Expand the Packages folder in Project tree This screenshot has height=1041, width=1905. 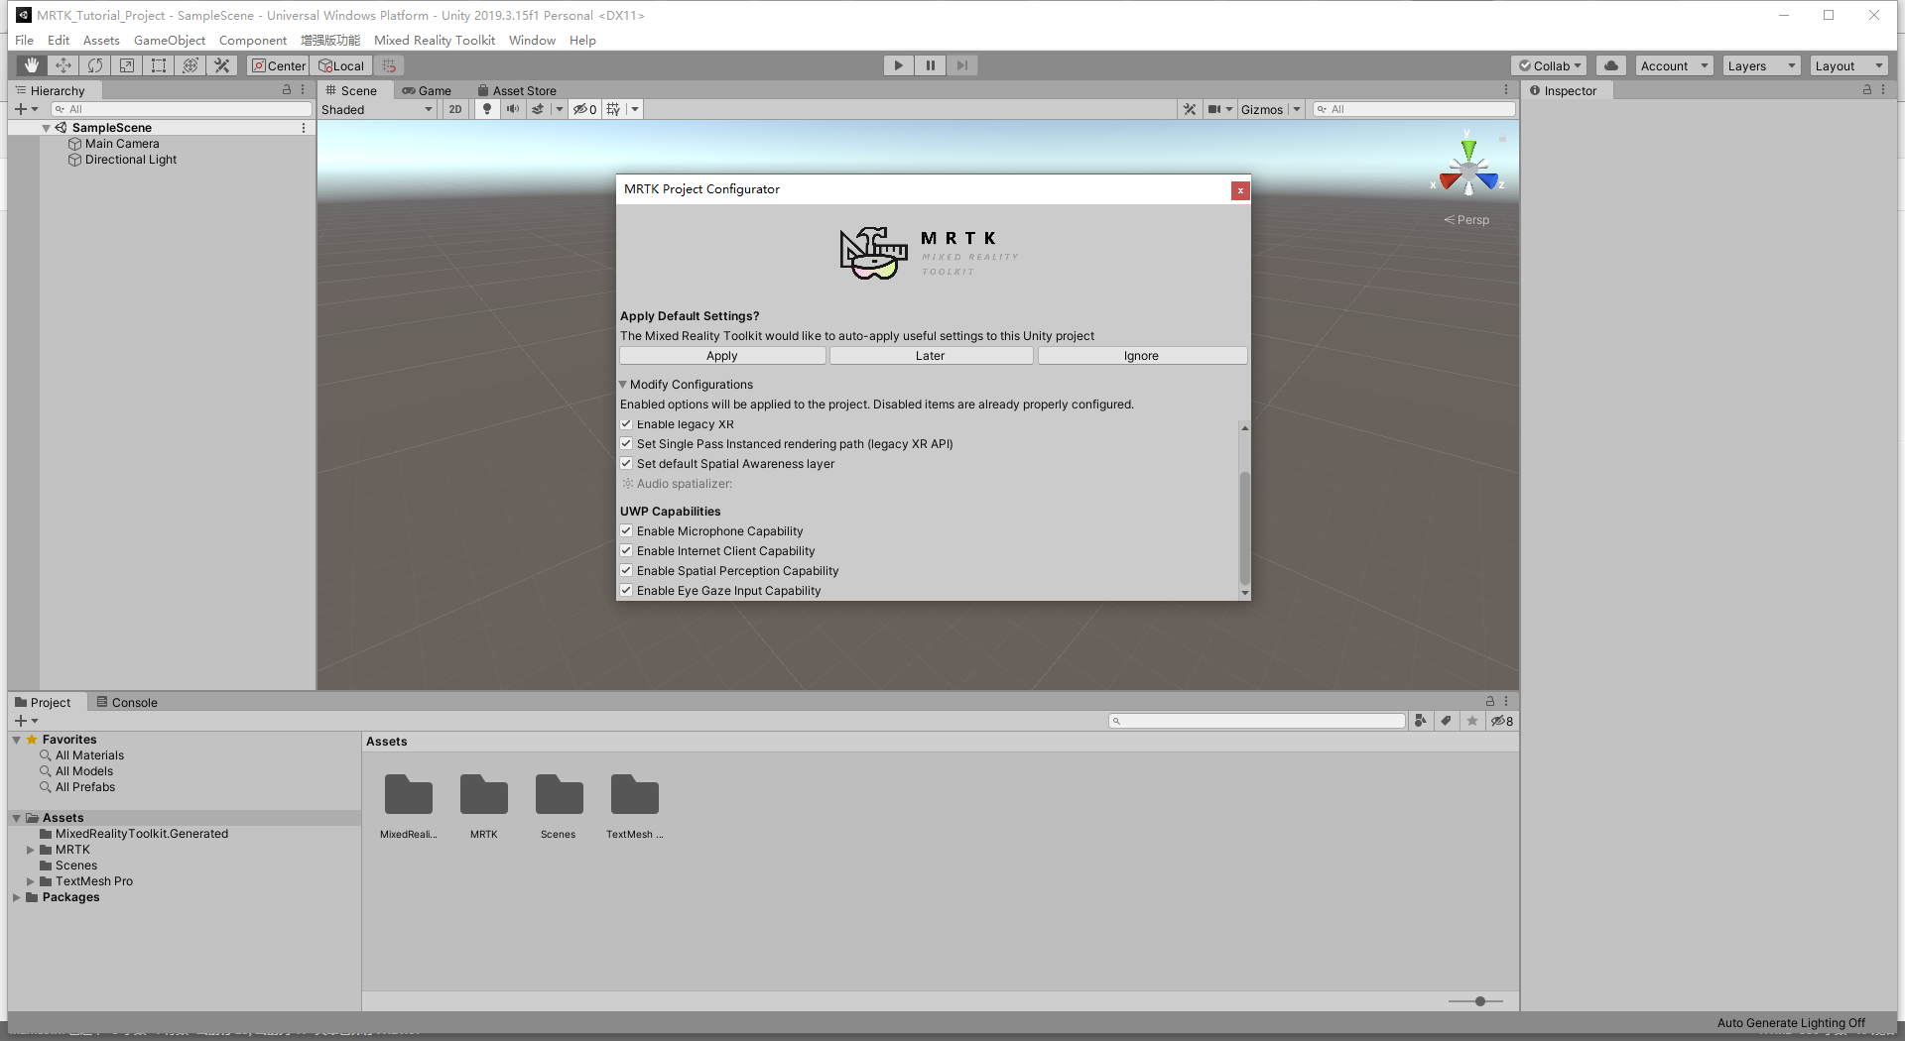17,897
